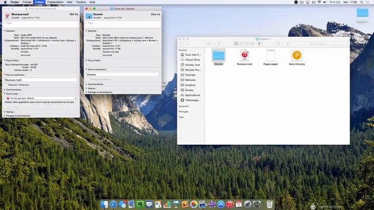Open the Fichier menu

[27, 2]
